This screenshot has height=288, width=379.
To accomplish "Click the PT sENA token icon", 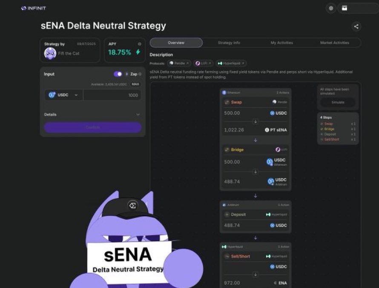I will coord(267,130).
